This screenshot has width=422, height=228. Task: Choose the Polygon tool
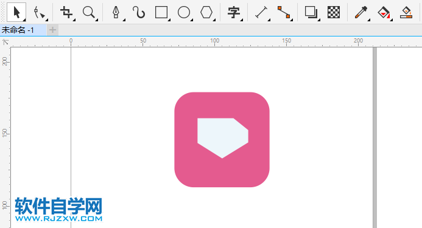206,12
